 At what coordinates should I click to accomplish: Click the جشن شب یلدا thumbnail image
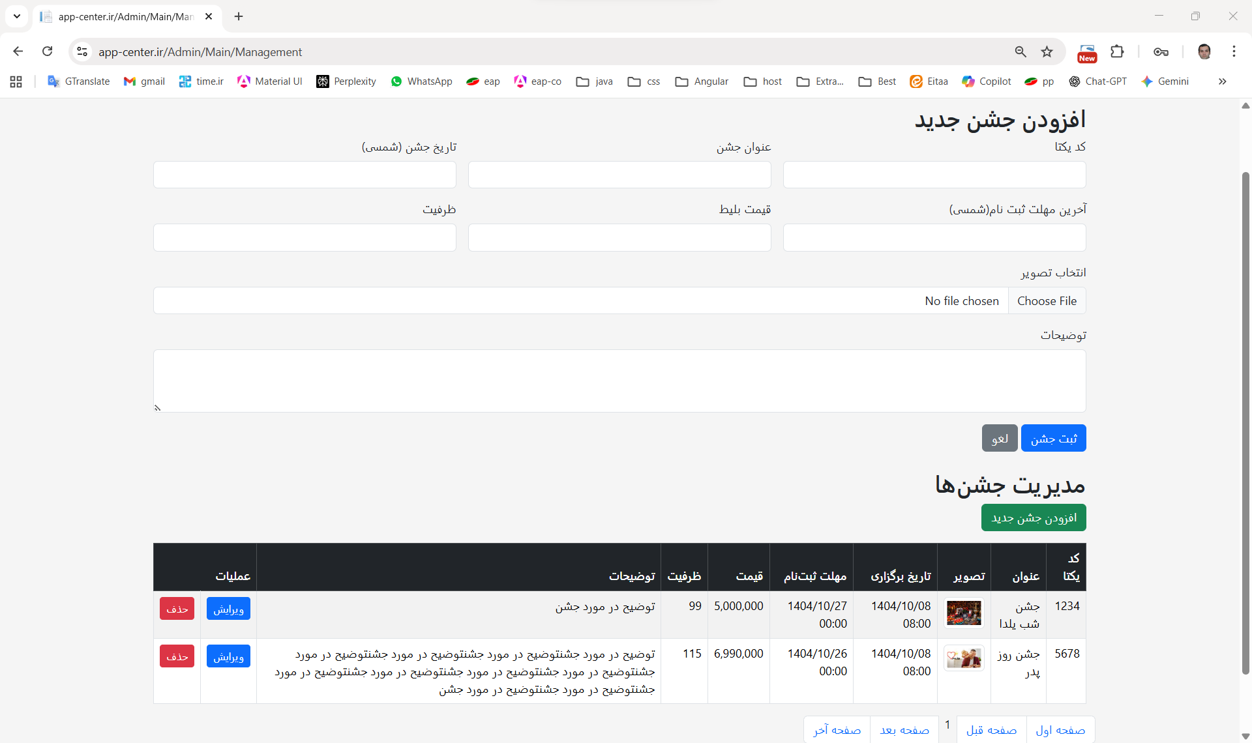coord(964,613)
